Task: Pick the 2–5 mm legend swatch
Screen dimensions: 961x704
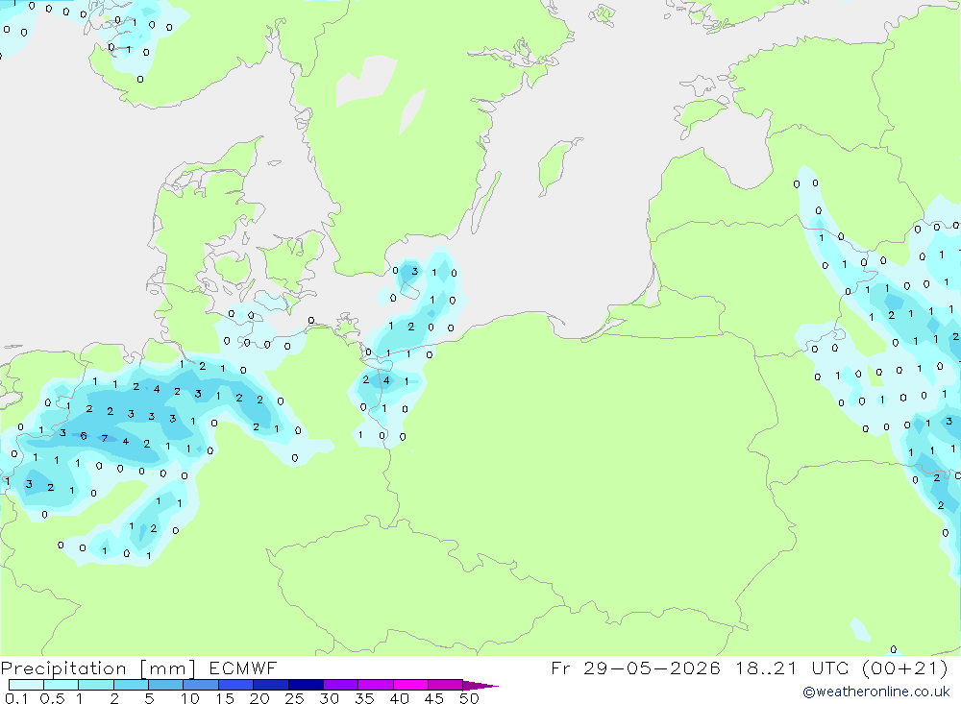Action: (x=131, y=685)
